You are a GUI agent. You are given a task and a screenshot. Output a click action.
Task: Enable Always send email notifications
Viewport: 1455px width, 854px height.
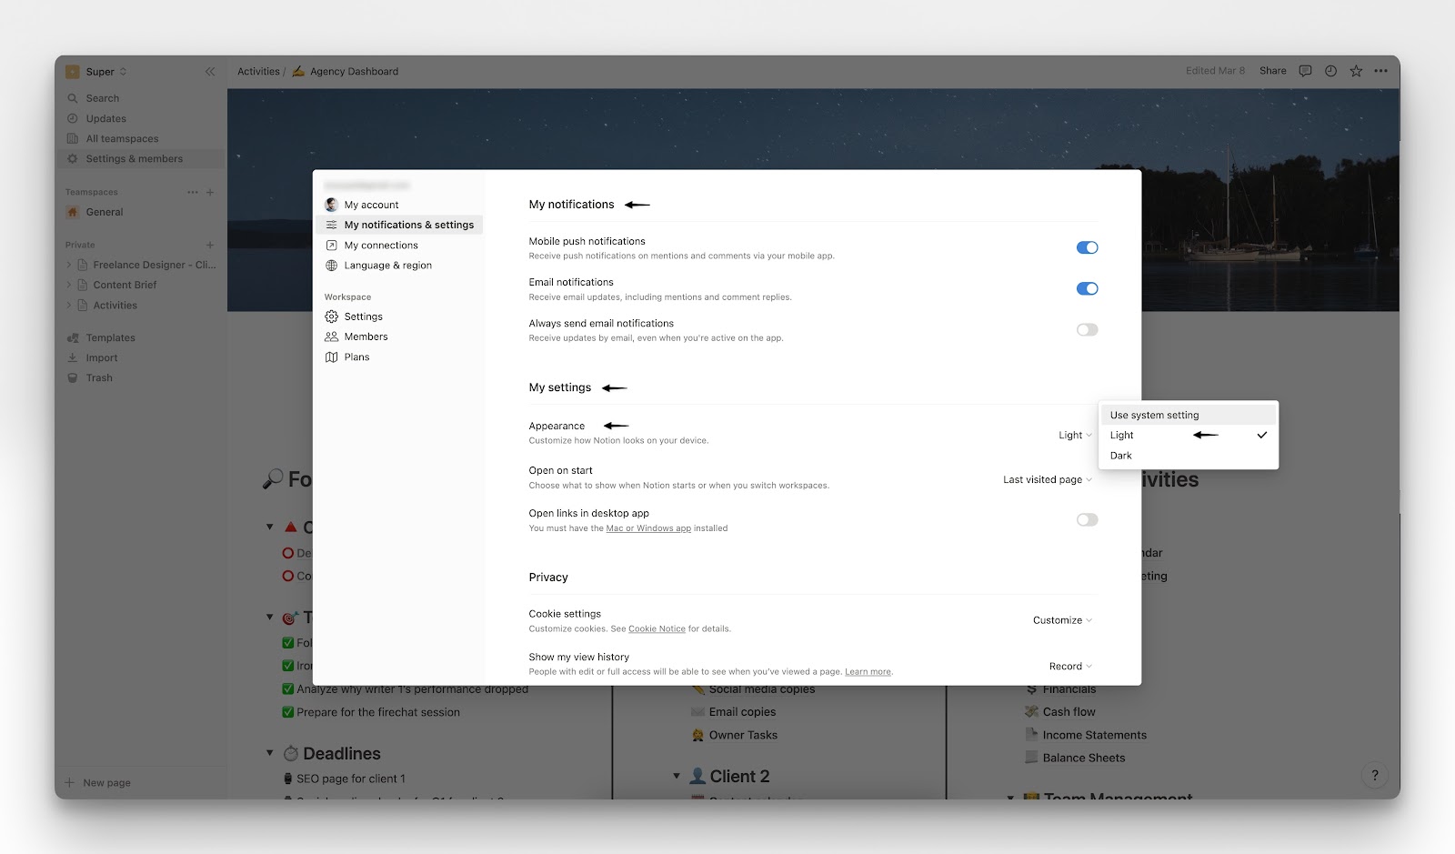click(1088, 329)
